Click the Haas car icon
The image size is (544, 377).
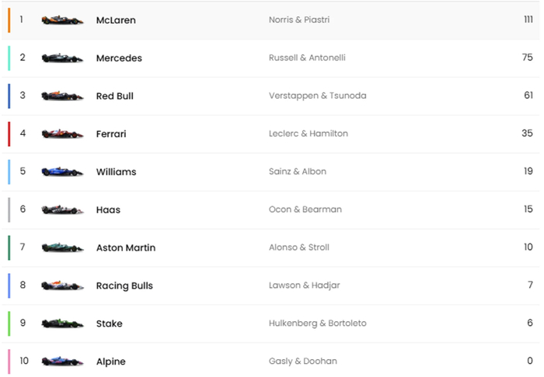62,209
